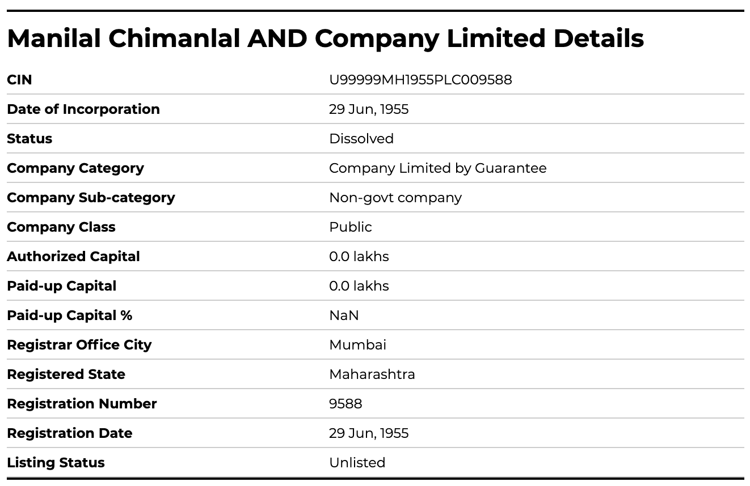Click the CIN value U99999MH1955PLC009588
750x486 pixels.
pyautogui.click(x=420, y=80)
